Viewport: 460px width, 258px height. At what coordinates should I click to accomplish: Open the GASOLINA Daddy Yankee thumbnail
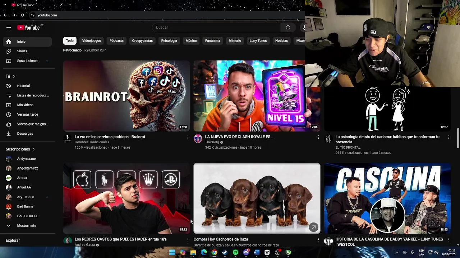pos(387,198)
